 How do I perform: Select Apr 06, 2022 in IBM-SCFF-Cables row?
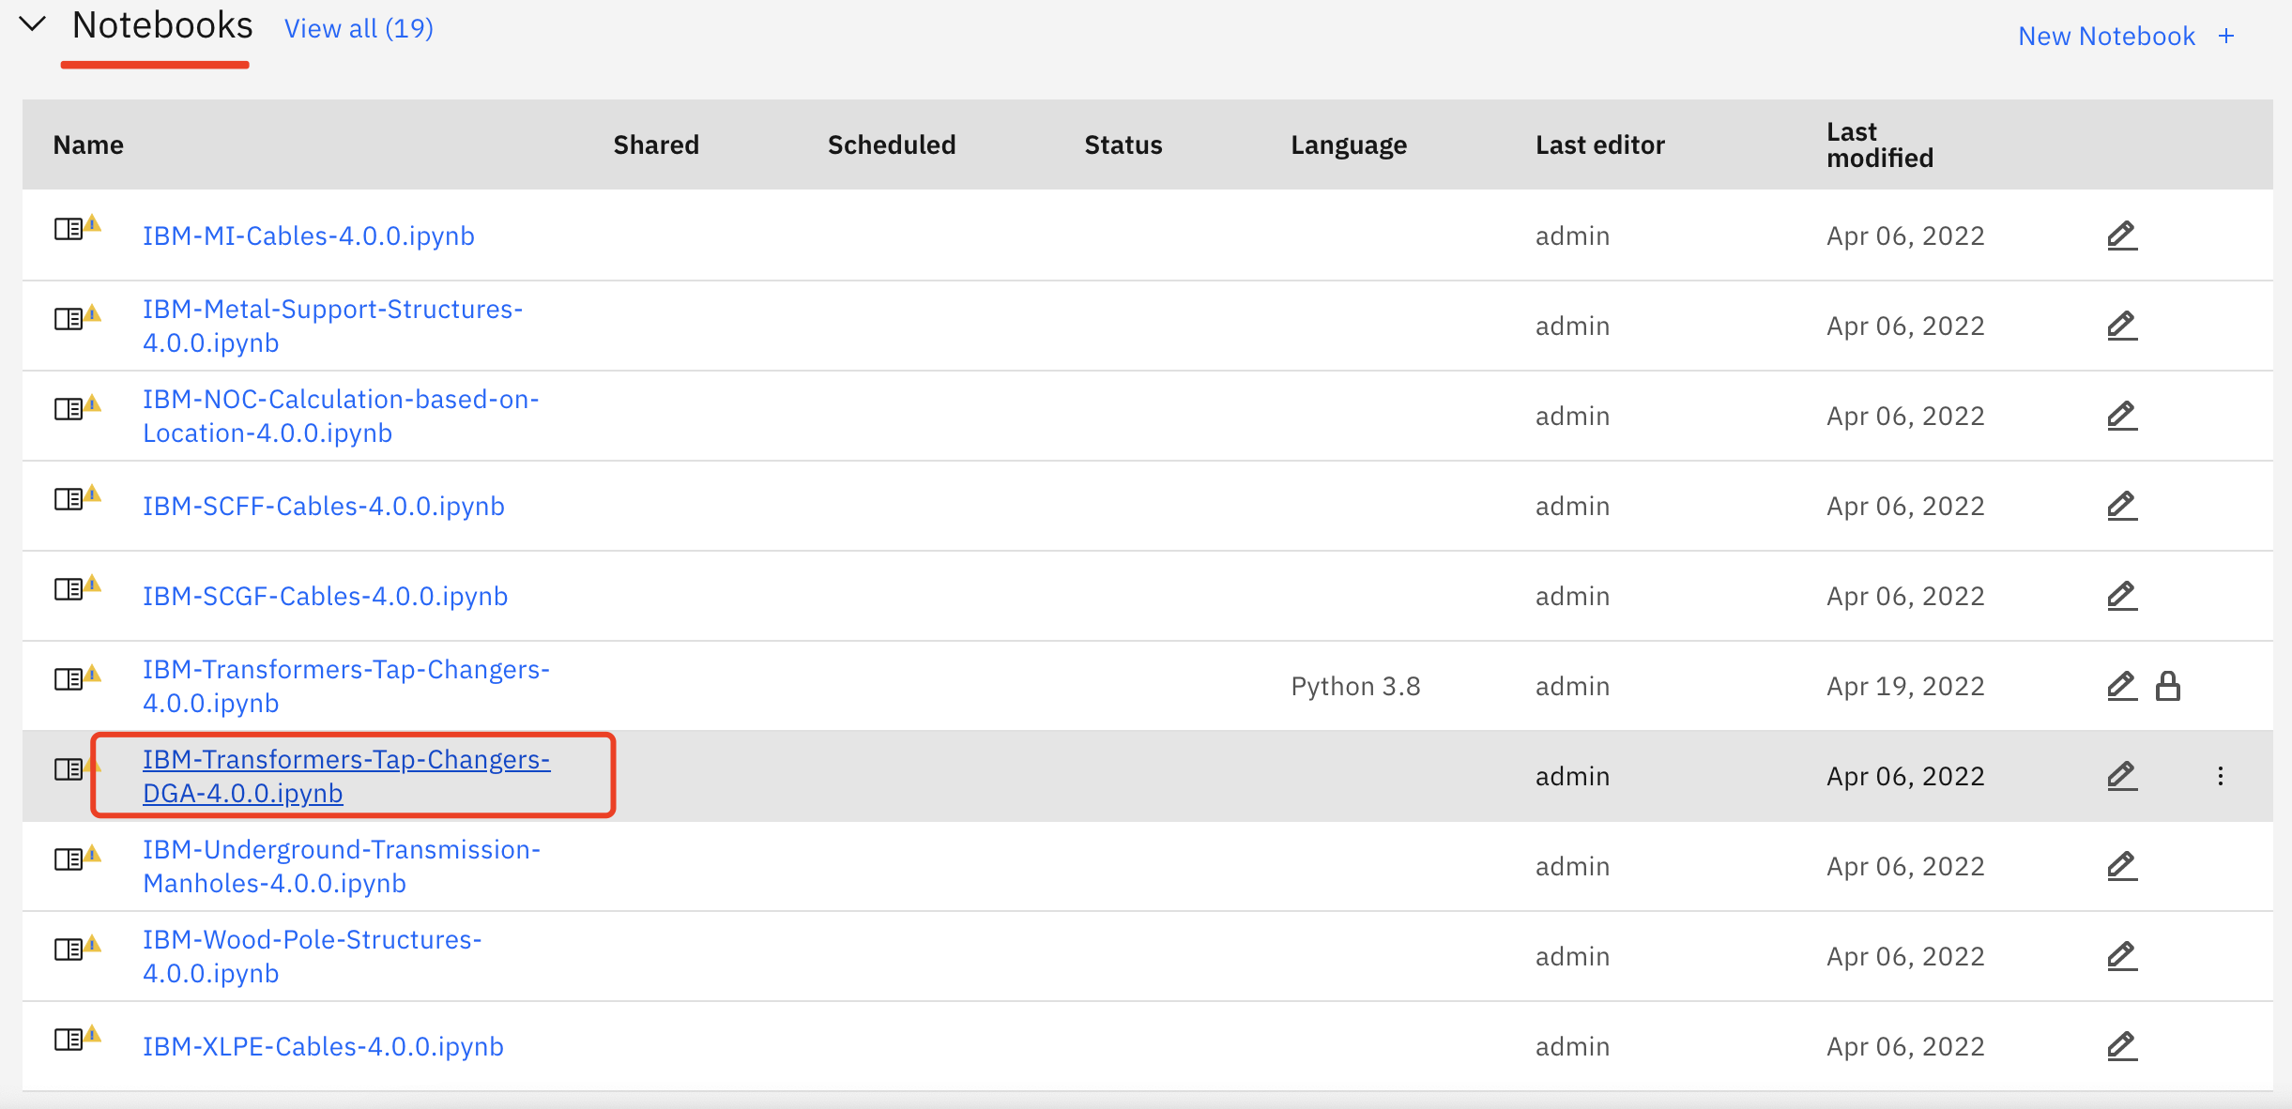click(x=1905, y=506)
